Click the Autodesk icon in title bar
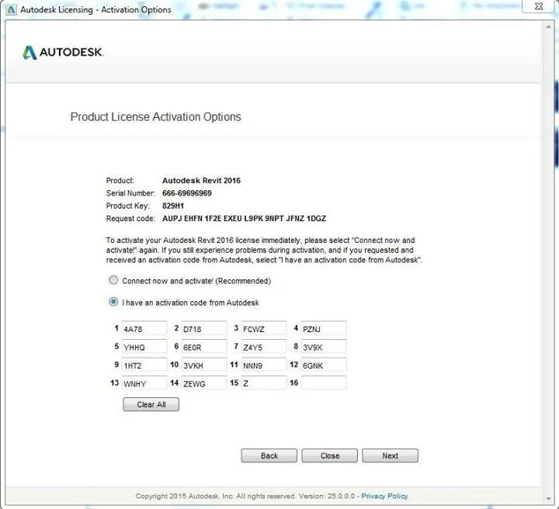This screenshot has width=559, height=509. pos(11,9)
